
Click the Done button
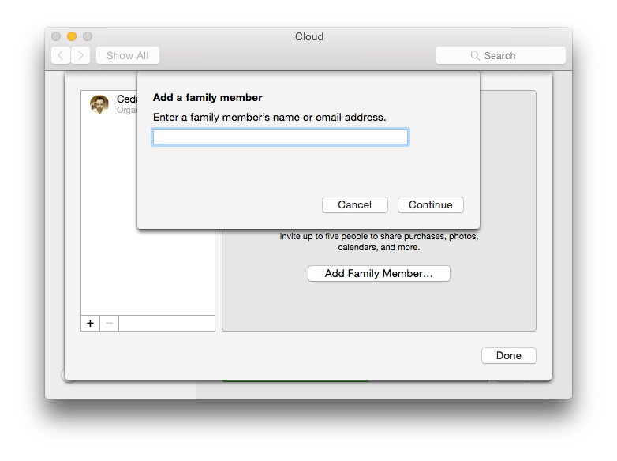(x=508, y=355)
